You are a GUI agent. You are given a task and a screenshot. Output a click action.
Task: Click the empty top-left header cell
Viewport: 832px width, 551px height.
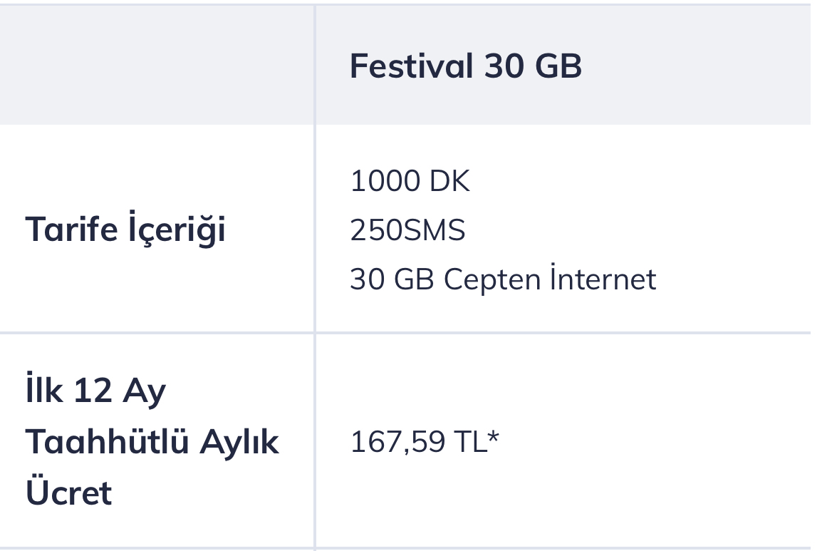[157, 65]
